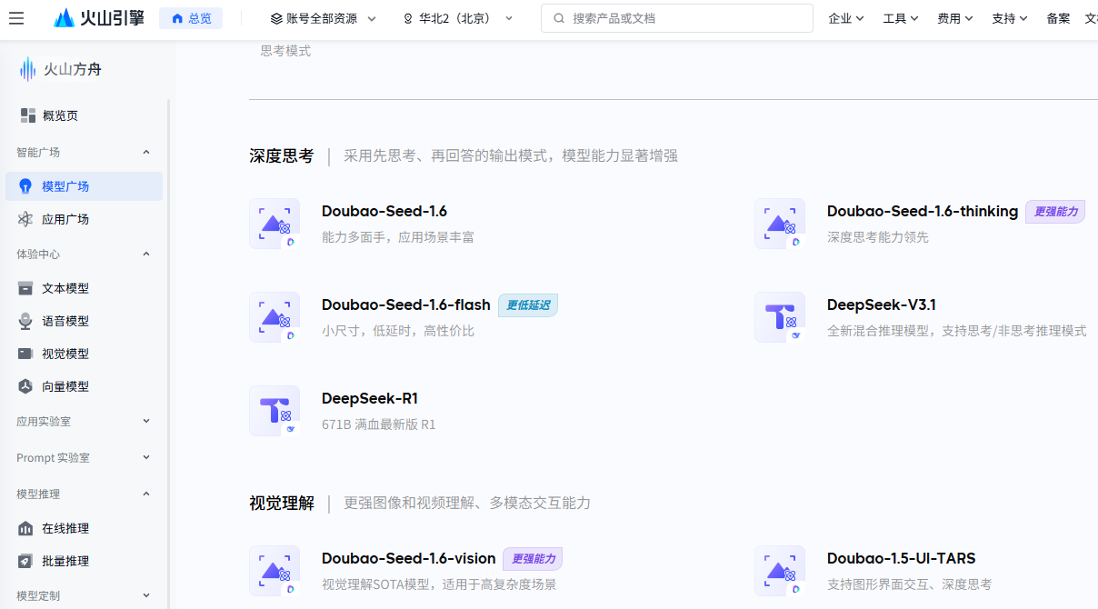Image resolution: width=1098 pixels, height=609 pixels.
Task: Click the 向量模型 cube icon
Action: point(25,386)
